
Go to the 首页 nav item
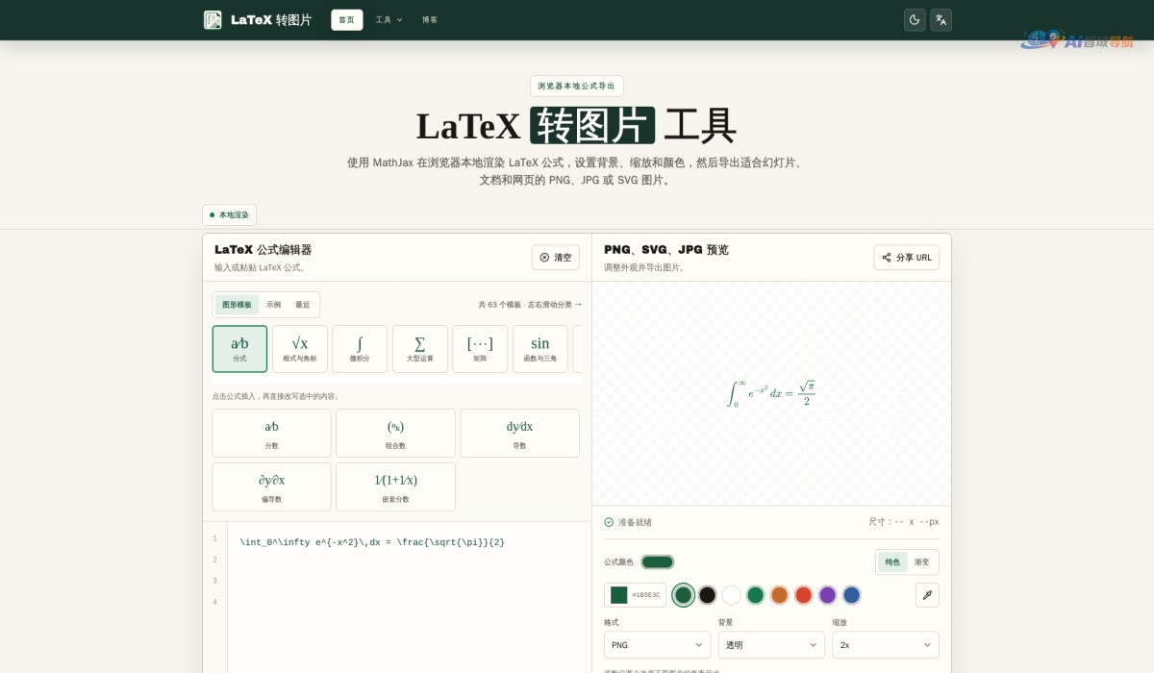[x=346, y=19]
